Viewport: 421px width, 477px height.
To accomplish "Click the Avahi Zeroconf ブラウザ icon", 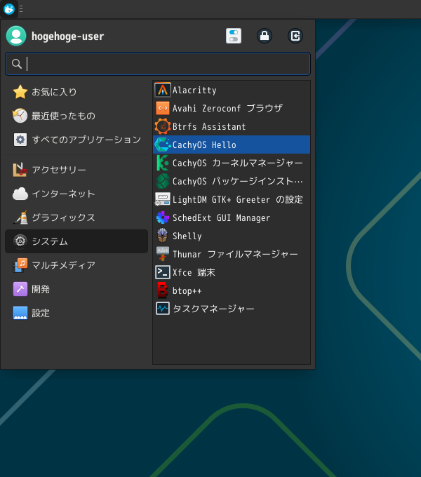I will pos(163,108).
